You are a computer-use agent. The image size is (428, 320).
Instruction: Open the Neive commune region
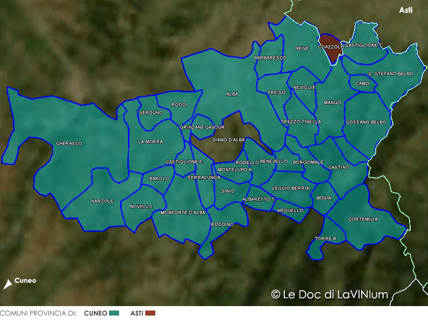coord(302,48)
